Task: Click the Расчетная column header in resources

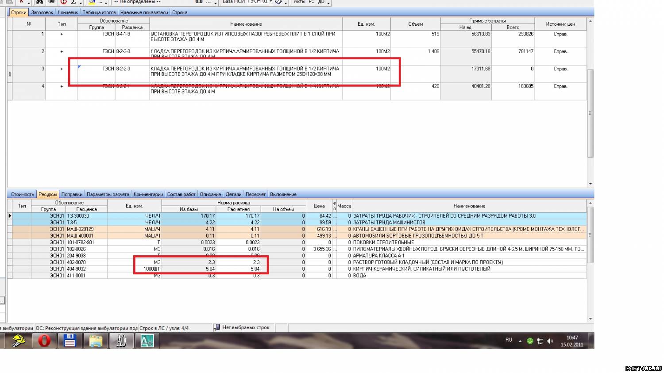Action: pyautogui.click(x=239, y=209)
